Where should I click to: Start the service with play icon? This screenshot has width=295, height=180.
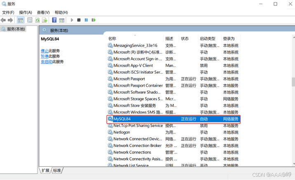click(x=72, y=20)
